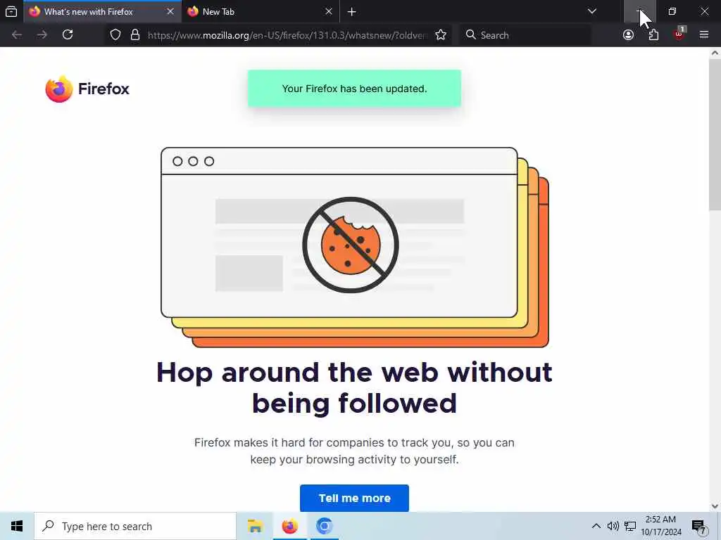
Task: Open Firefox View in the tab strip
Action: click(x=11, y=11)
